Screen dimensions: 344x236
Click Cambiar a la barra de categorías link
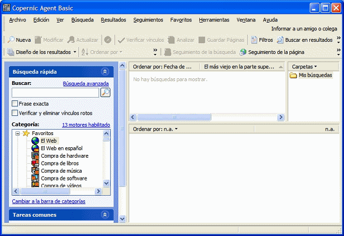49,201
